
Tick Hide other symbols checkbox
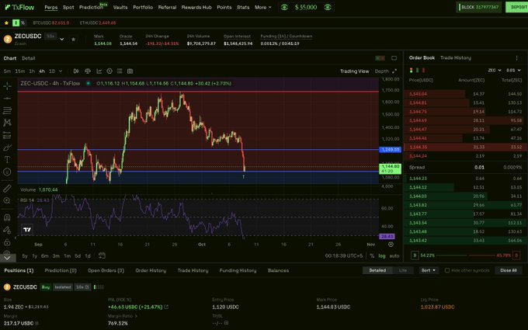(x=446, y=270)
